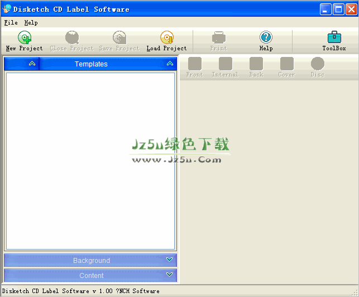Select the Disc label icon
The height and width of the screenshot is (297, 359).
point(317,64)
